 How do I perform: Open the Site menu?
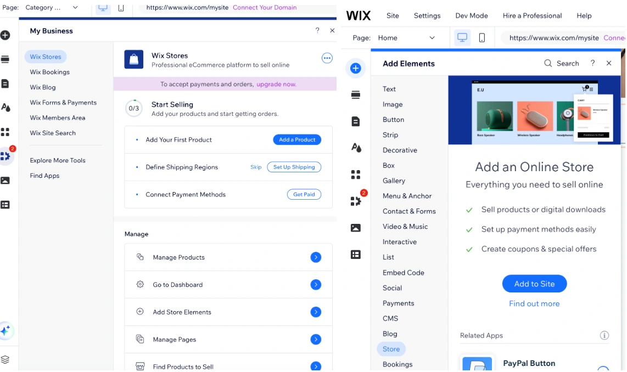point(393,15)
